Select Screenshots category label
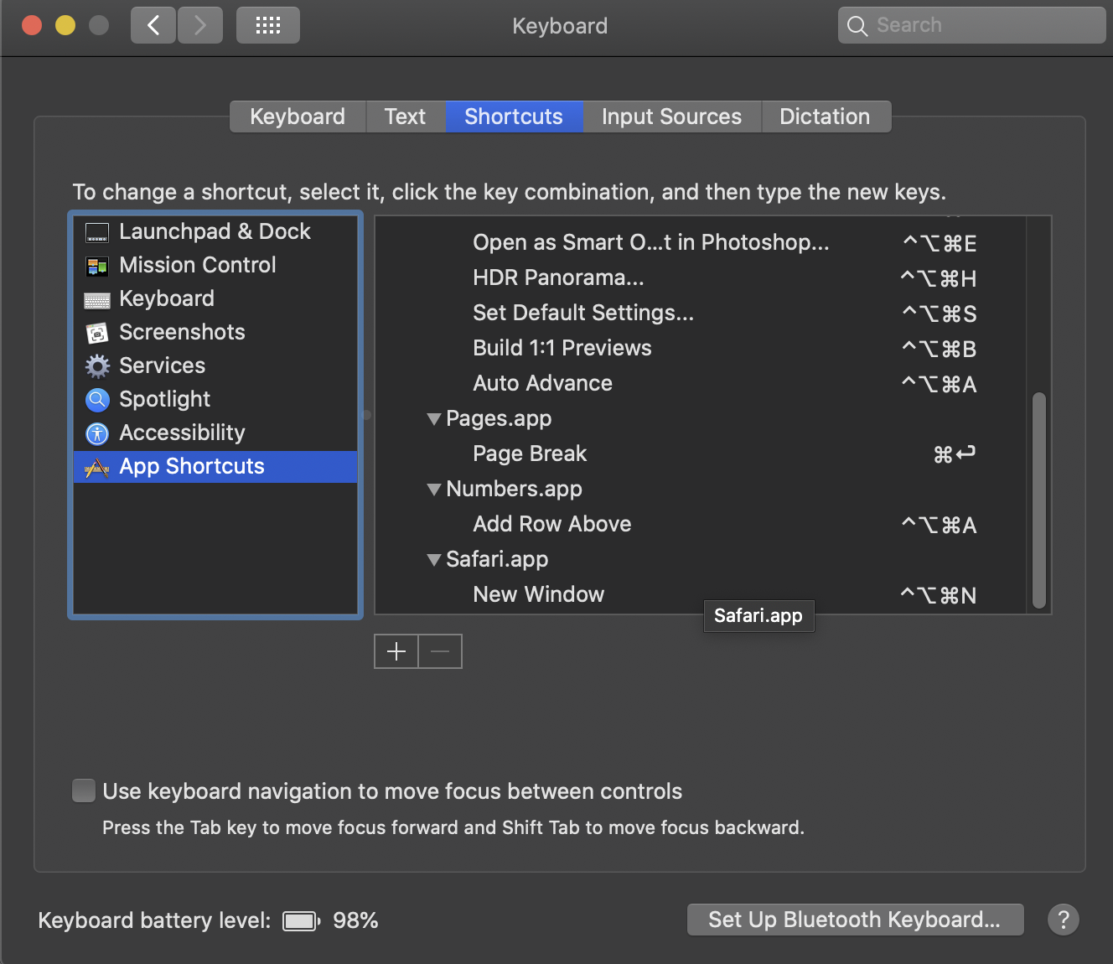This screenshot has width=1113, height=964. coord(182,332)
